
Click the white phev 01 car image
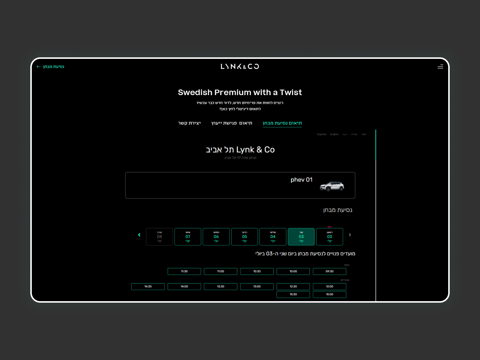point(332,186)
